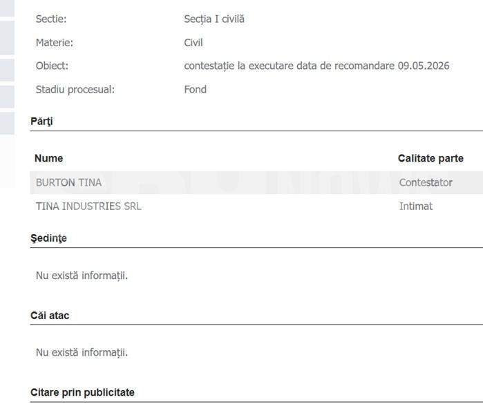Click the Intimat party role cell
Viewport: 483px width, 404px height.
416,206
